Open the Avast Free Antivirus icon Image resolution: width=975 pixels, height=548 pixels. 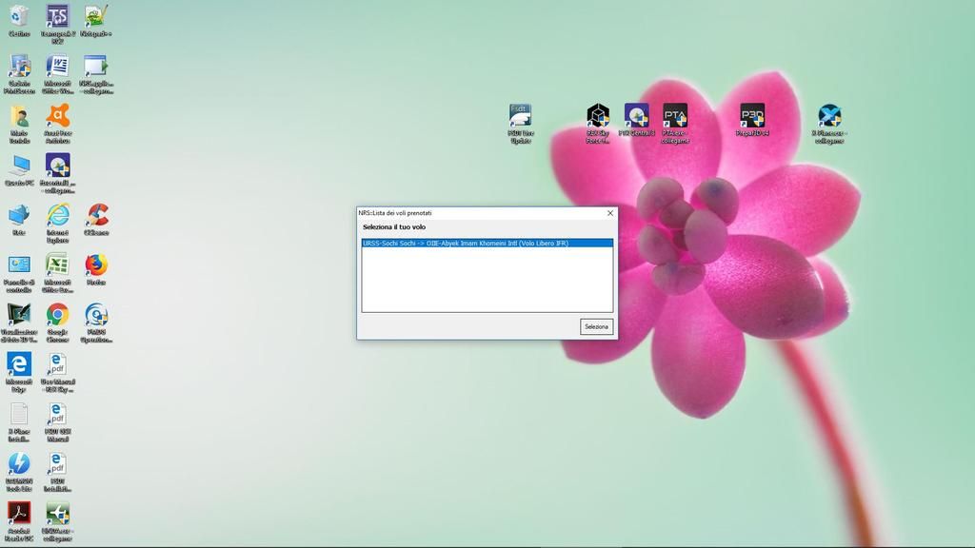pyautogui.click(x=57, y=116)
